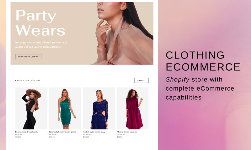
Task: Open the black long dress product image
Action: click(x=31, y=108)
